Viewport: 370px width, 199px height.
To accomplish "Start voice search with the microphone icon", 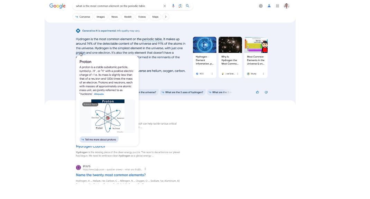I will coord(173,6).
